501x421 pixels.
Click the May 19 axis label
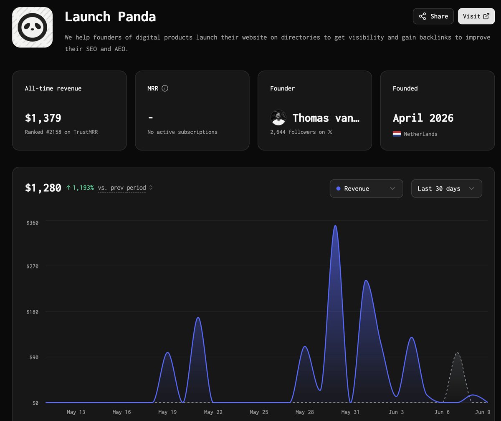pyautogui.click(x=167, y=412)
